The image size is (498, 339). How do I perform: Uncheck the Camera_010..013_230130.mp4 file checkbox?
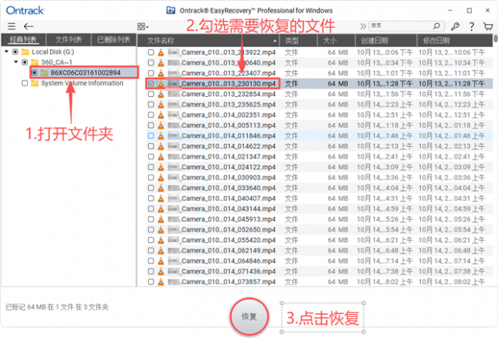(151, 84)
